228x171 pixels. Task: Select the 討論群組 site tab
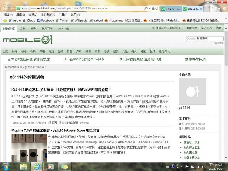point(9,28)
